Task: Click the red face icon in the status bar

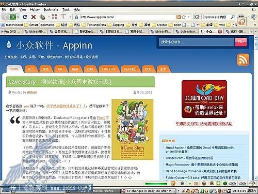Action: click(204, 184)
